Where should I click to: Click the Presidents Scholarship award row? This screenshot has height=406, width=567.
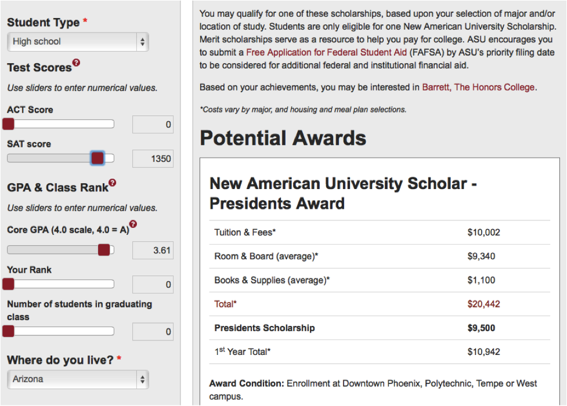[x=380, y=328]
